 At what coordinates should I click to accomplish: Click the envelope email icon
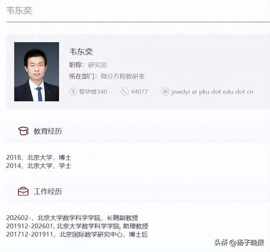(165, 92)
